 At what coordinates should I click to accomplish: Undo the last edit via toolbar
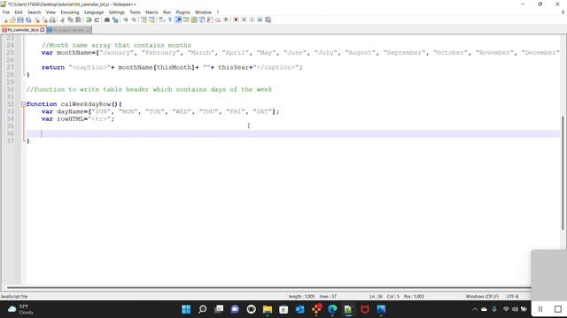point(89,19)
